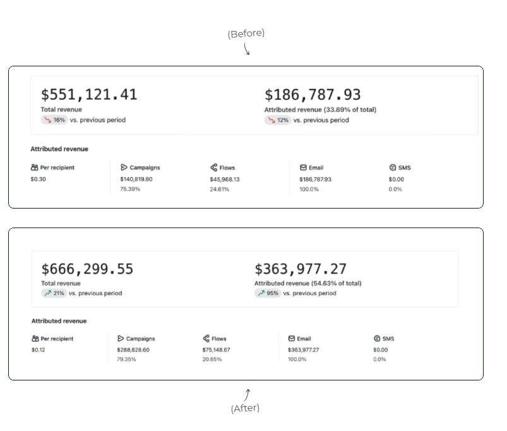Click the SMS icon in the Before panel
Screen dimensions: 507x431
coord(393,167)
